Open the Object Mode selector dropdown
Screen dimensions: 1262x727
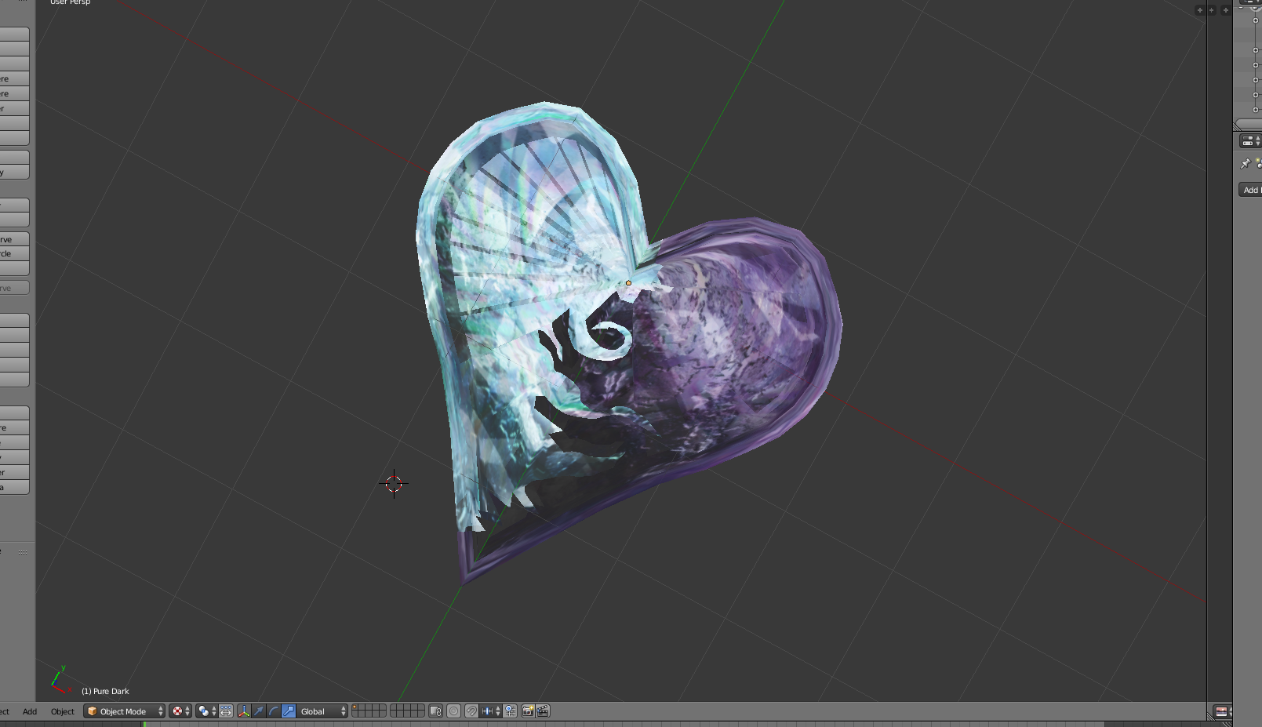point(125,711)
